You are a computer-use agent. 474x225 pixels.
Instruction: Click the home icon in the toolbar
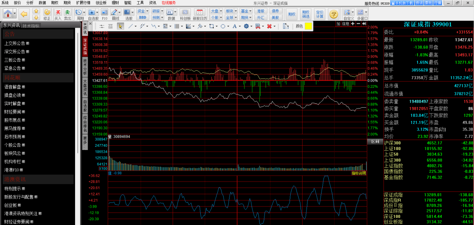point(8,14)
